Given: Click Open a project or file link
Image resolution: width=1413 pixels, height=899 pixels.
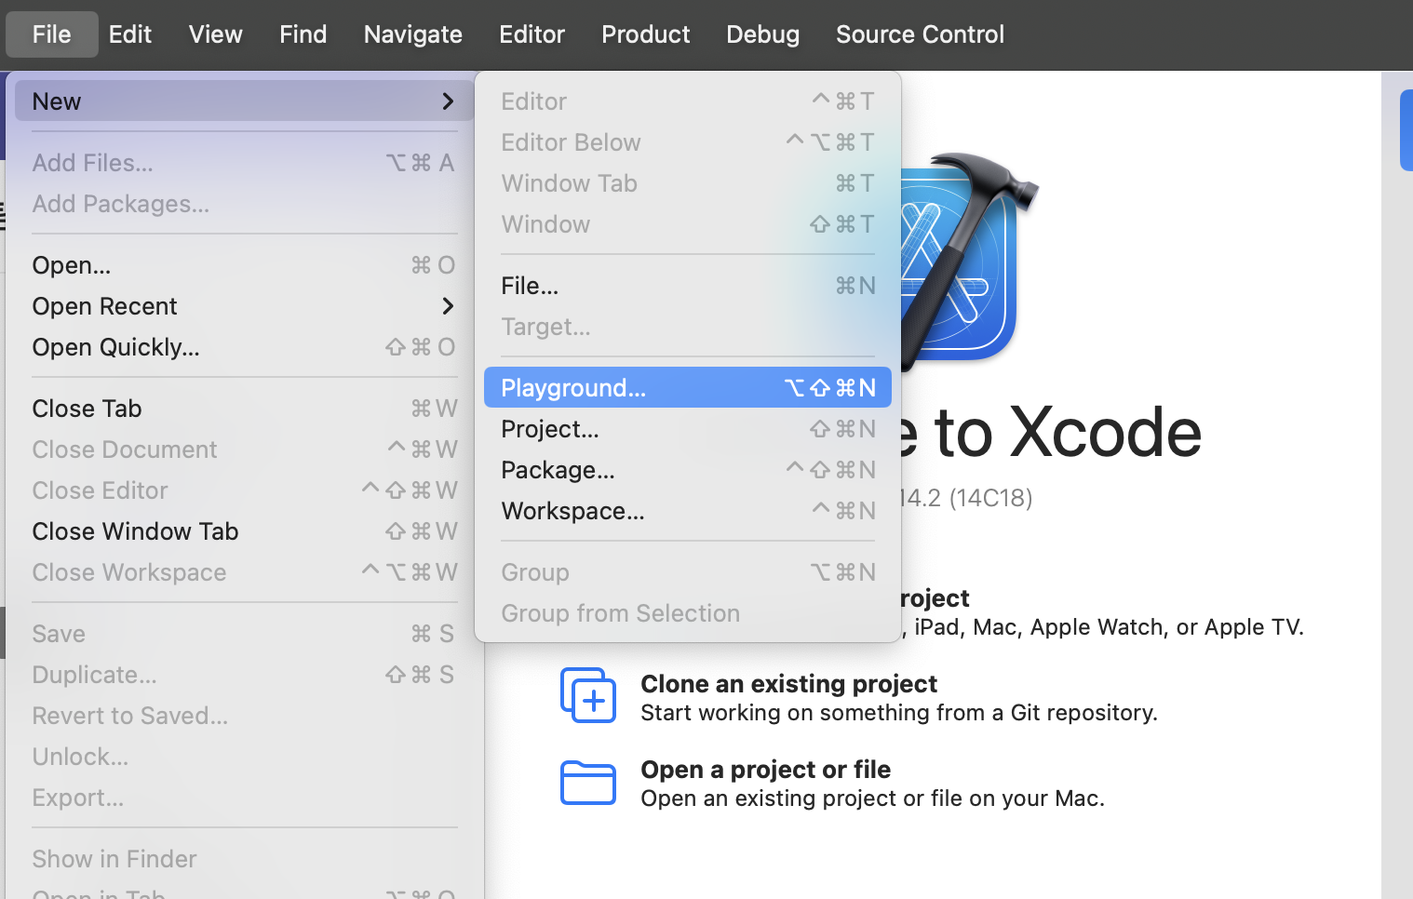Looking at the screenshot, I should (766, 770).
